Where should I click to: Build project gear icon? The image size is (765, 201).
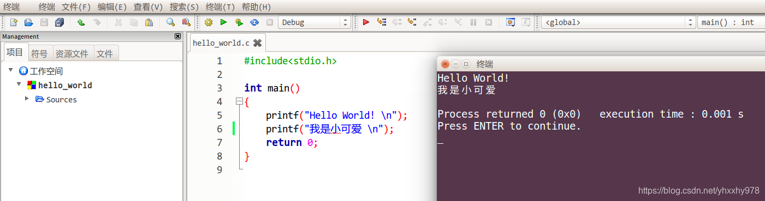pos(208,22)
